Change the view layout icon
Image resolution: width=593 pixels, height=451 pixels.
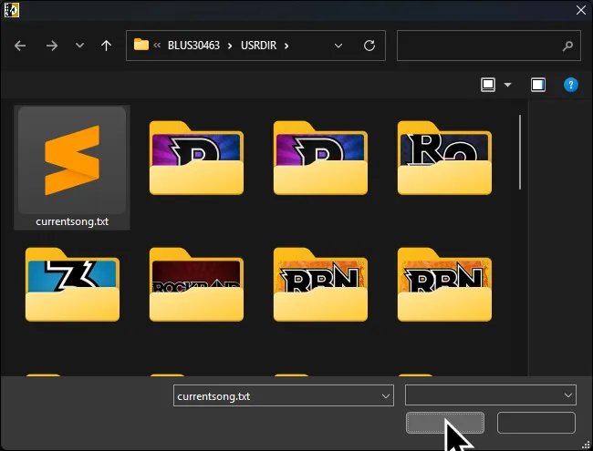click(x=488, y=85)
